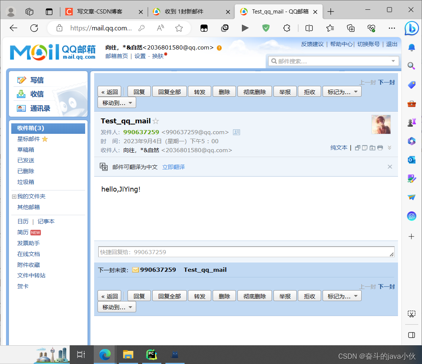Open browser Settings and more menu

[392, 28]
